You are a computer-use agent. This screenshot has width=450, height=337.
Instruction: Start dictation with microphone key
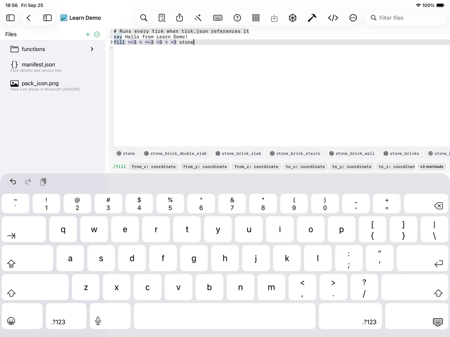[110, 316]
